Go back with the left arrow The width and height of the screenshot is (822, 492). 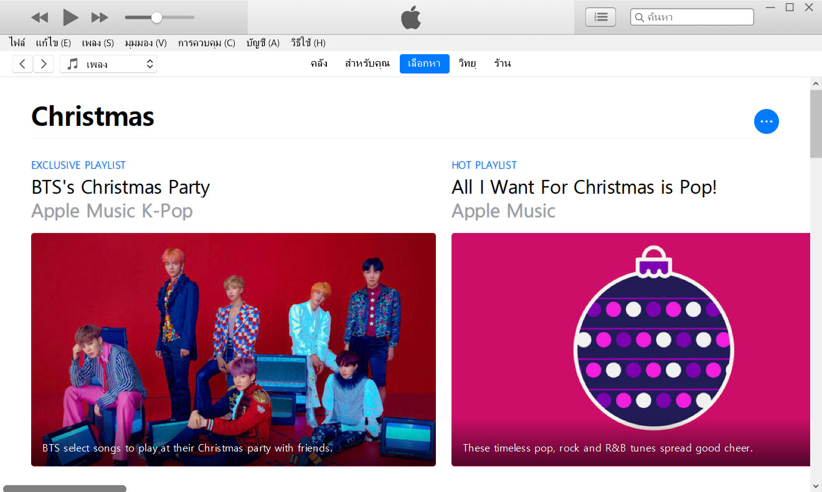(x=22, y=64)
